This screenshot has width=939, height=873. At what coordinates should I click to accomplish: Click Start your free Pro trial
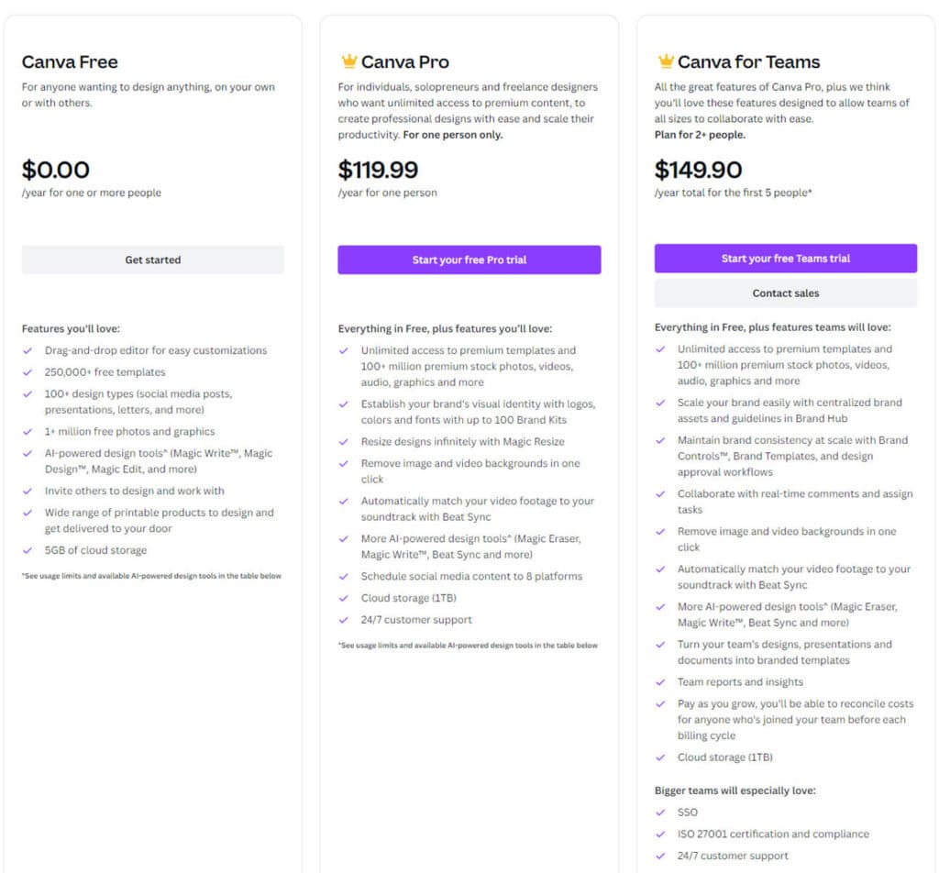click(x=469, y=260)
